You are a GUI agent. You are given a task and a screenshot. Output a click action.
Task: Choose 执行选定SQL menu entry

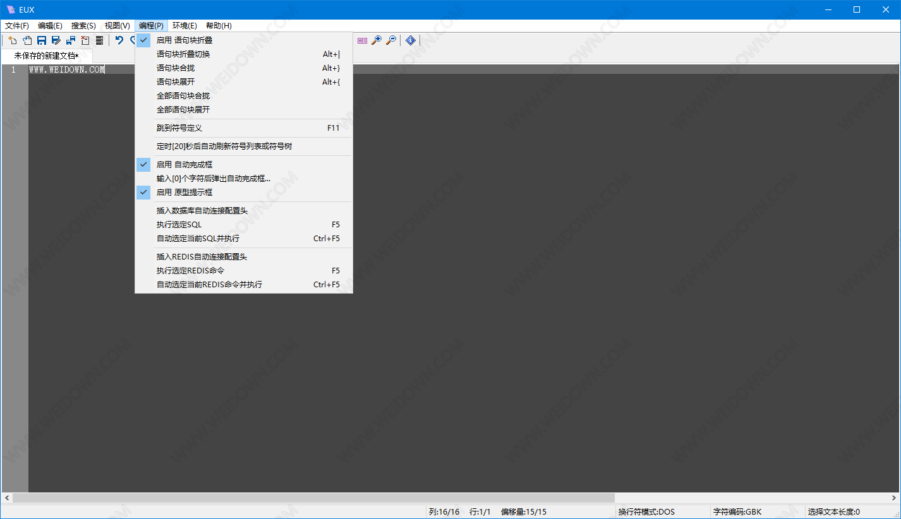(244, 224)
